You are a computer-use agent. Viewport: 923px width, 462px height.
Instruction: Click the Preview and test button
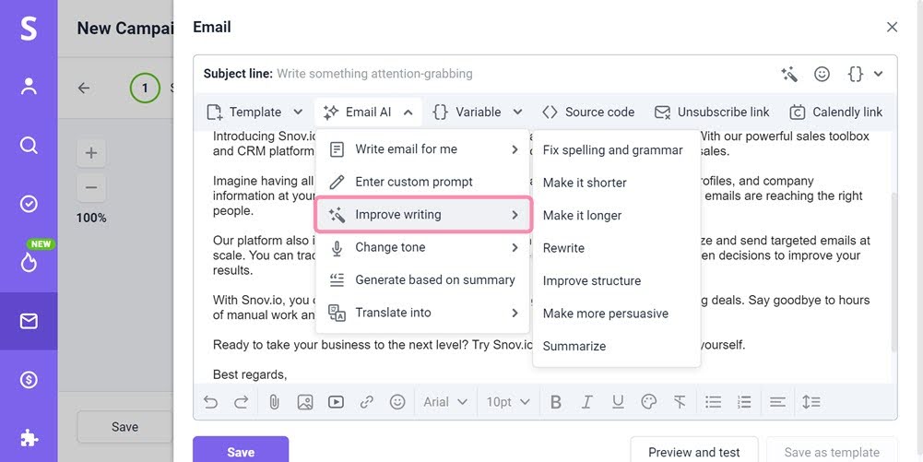[693, 452]
